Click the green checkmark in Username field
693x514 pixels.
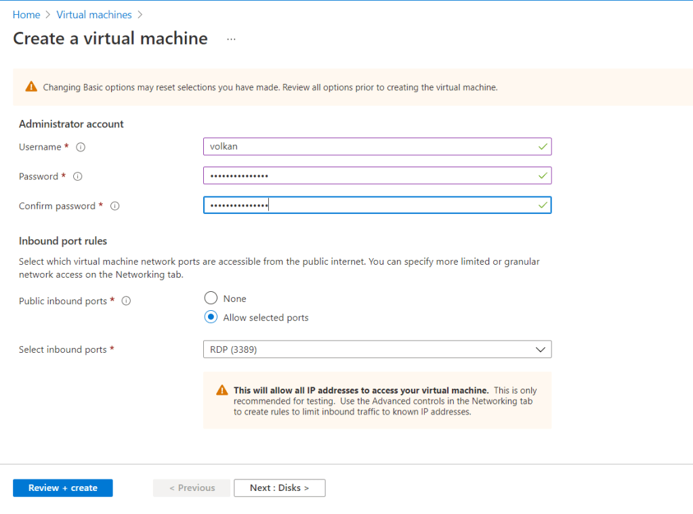[x=542, y=146]
